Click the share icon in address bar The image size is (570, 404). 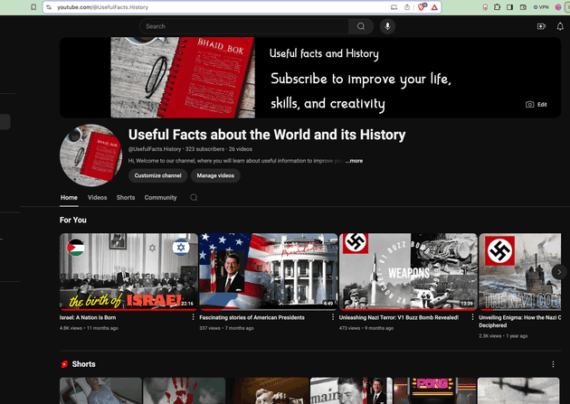click(407, 7)
